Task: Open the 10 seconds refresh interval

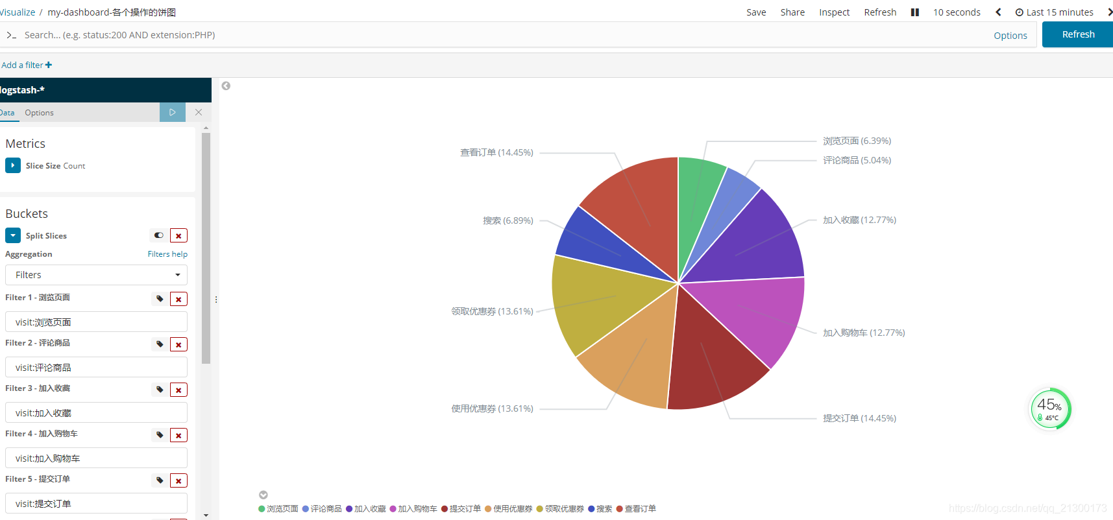Action: 957,12
